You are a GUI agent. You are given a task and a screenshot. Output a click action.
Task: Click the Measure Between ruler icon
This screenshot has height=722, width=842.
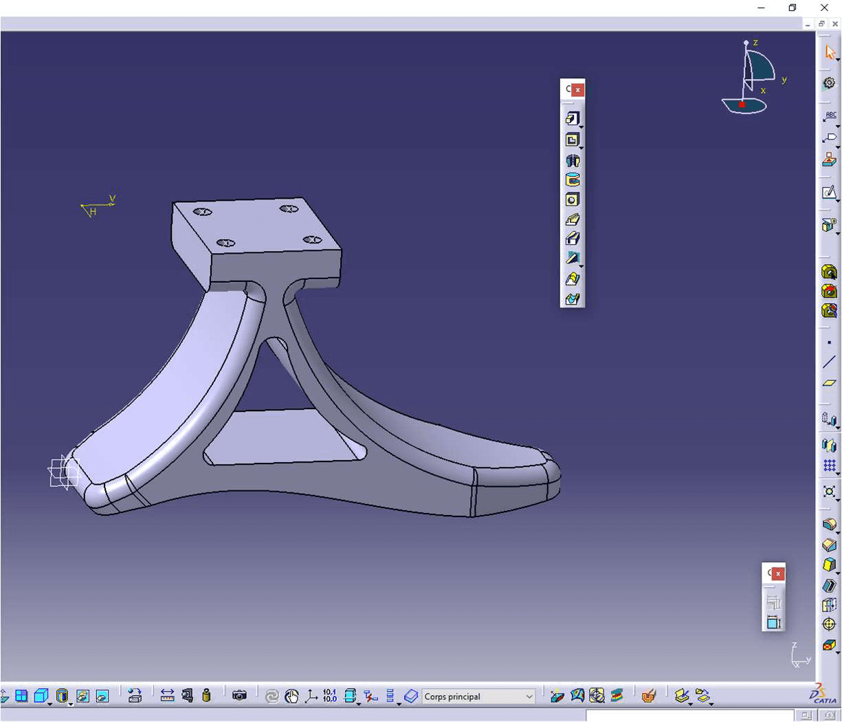[x=167, y=696]
